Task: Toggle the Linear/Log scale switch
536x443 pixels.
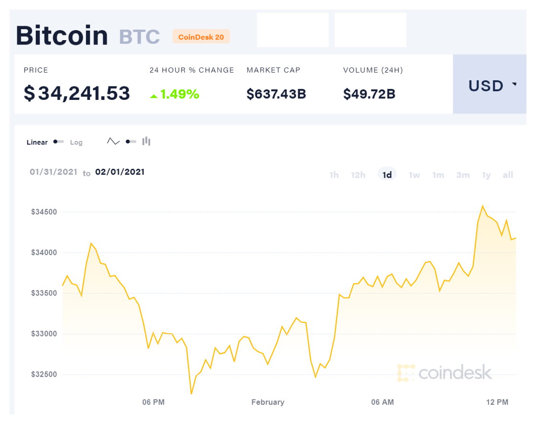Action: click(58, 142)
